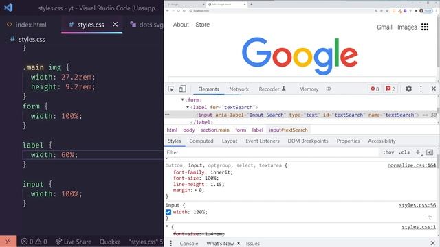
Task: Click Quokka in the status bar
Action: click(110, 242)
